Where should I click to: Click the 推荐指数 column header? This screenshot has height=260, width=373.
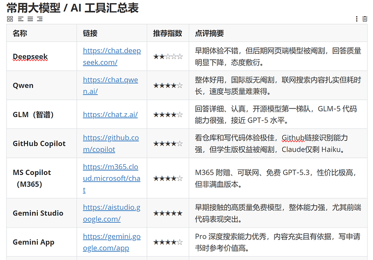168,33
